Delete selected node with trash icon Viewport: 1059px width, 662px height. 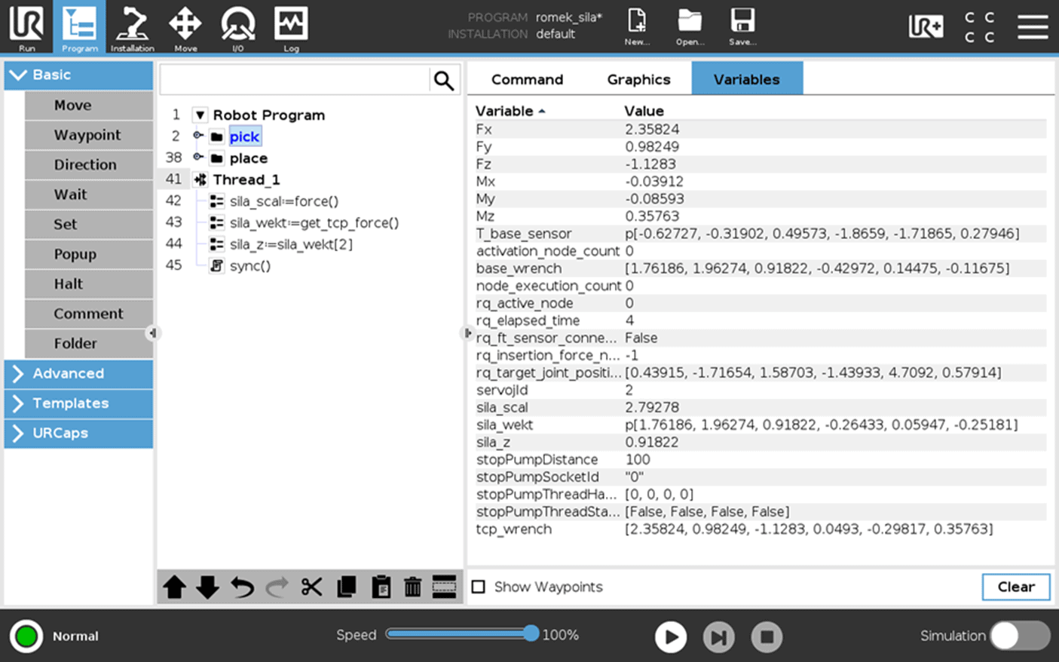(412, 587)
